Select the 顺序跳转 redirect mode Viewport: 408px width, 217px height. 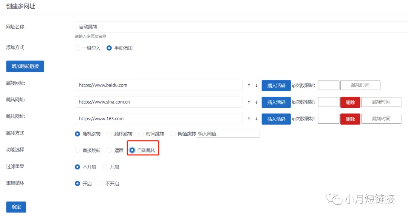click(x=109, y=134)
